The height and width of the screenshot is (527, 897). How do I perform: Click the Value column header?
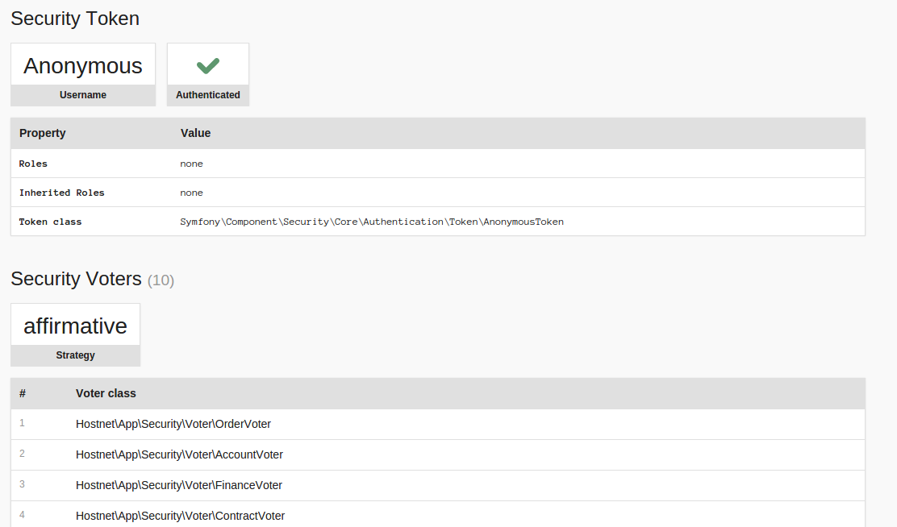point(196,133)
